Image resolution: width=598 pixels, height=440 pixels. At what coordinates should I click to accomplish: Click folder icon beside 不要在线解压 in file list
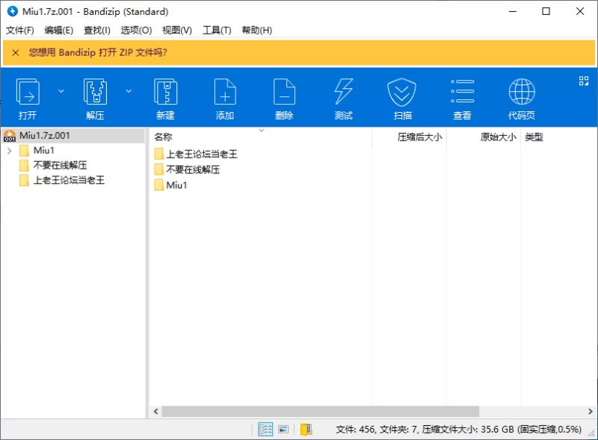pos(159,170)
